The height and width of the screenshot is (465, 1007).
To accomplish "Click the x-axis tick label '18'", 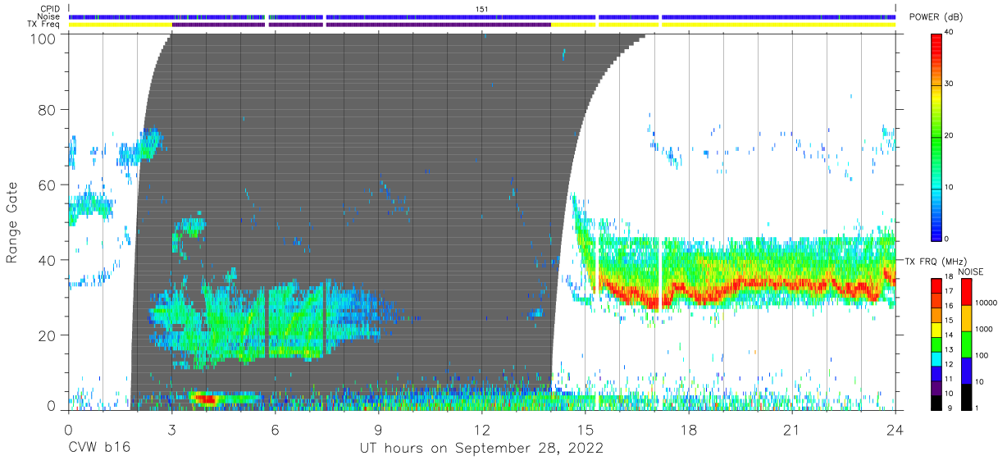I will coord(689,430).
